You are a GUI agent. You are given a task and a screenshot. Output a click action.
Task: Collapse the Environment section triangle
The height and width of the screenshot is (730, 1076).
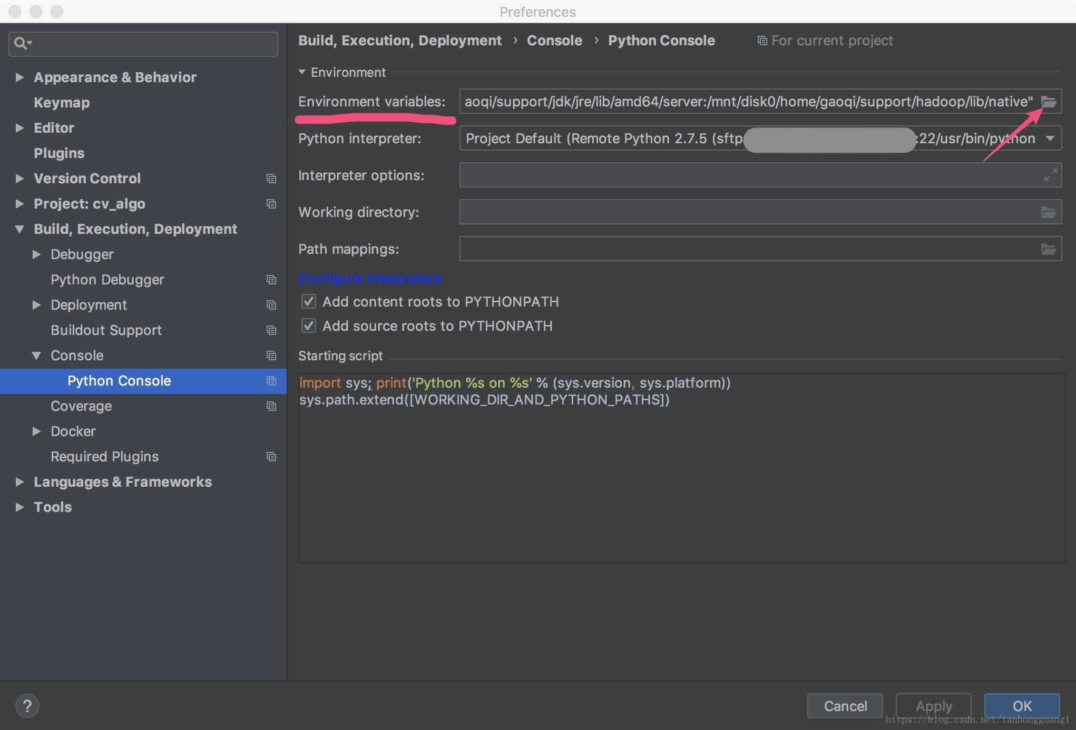pyautogui.click(x=302, y=72)
